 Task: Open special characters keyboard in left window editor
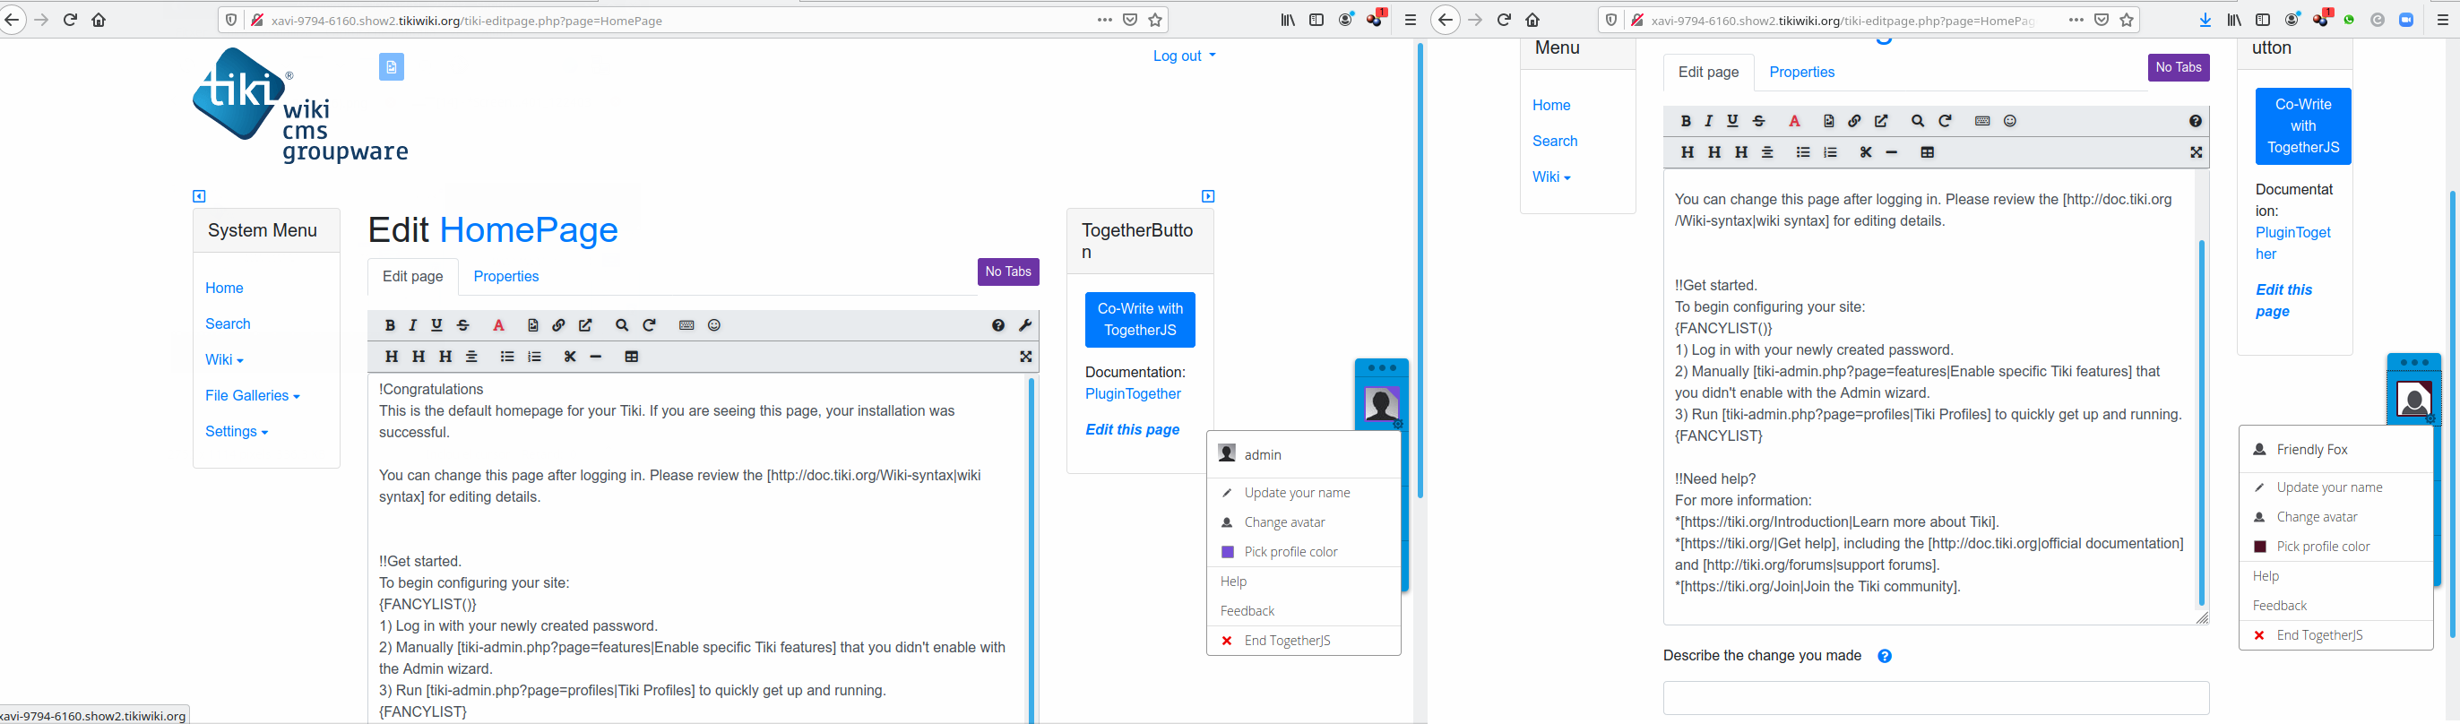686,325
